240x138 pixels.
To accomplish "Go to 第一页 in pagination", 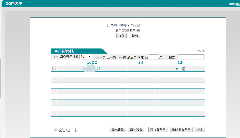I will 101,57.
